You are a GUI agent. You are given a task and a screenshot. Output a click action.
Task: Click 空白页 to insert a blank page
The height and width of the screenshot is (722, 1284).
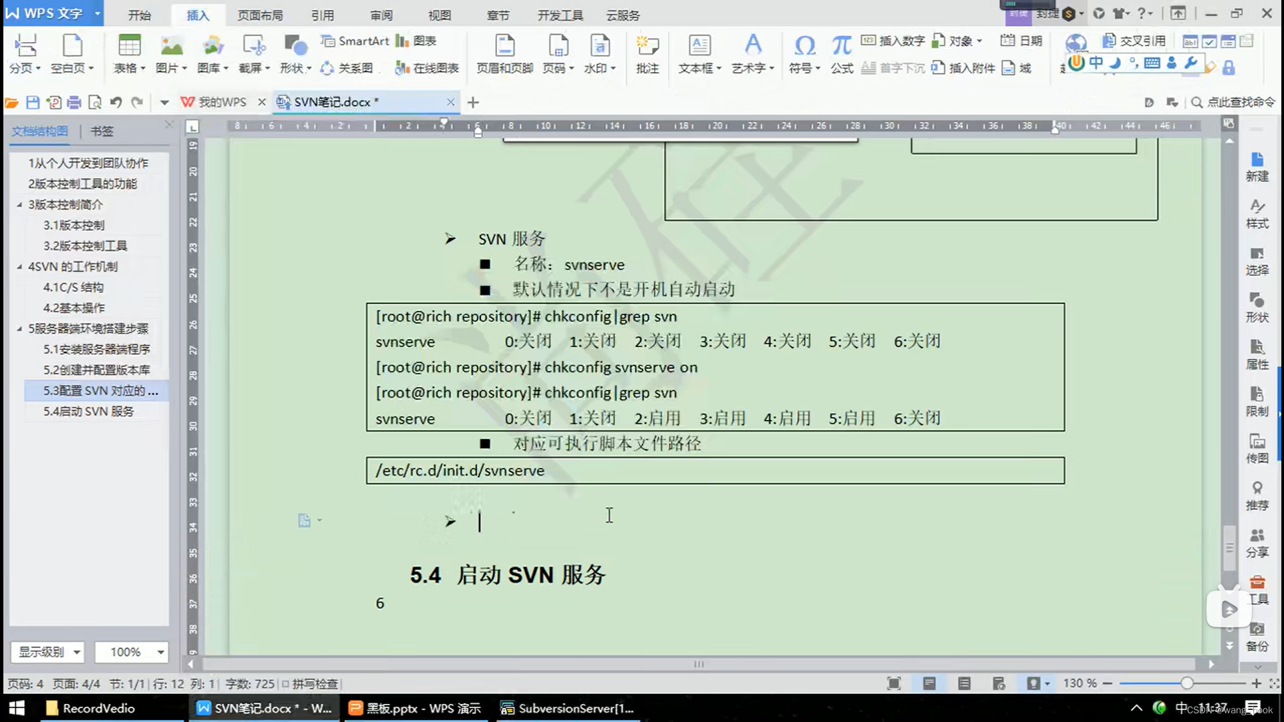[x=71, y=53]
